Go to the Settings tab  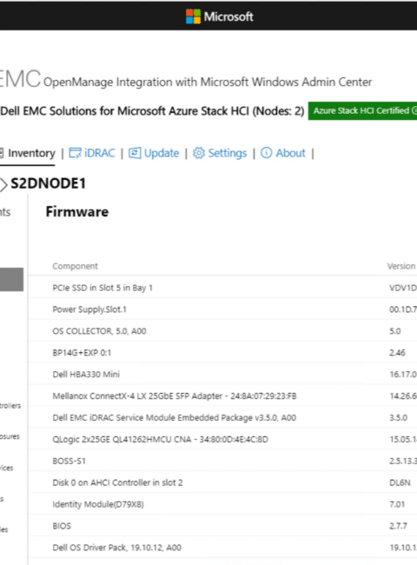tap(220, 153)
